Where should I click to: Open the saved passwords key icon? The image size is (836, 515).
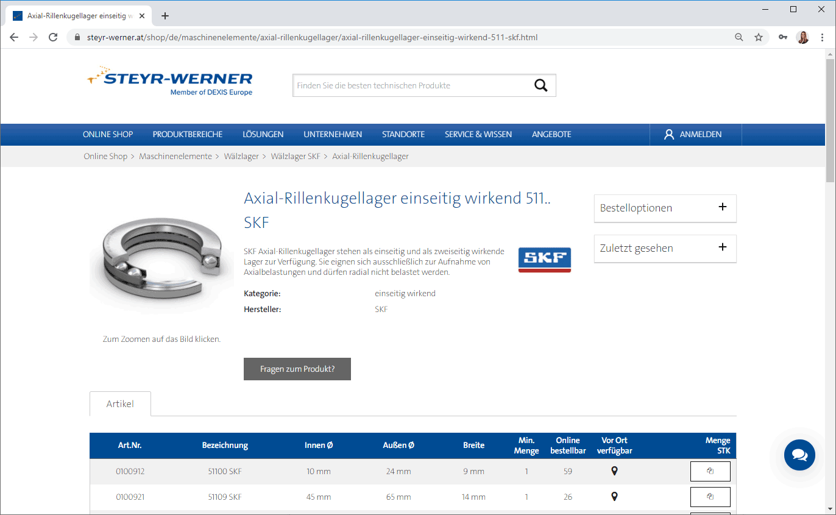pyautogui.click(x=783, y=37)
